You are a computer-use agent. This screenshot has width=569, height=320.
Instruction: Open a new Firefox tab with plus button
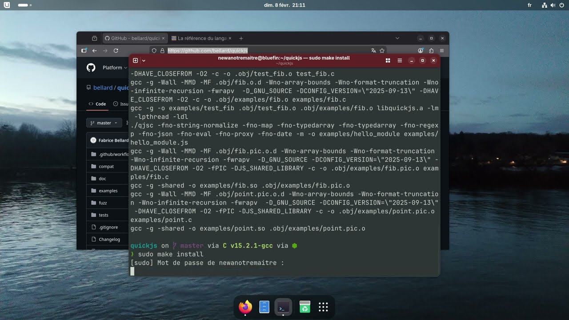click(x=241, y=38)
